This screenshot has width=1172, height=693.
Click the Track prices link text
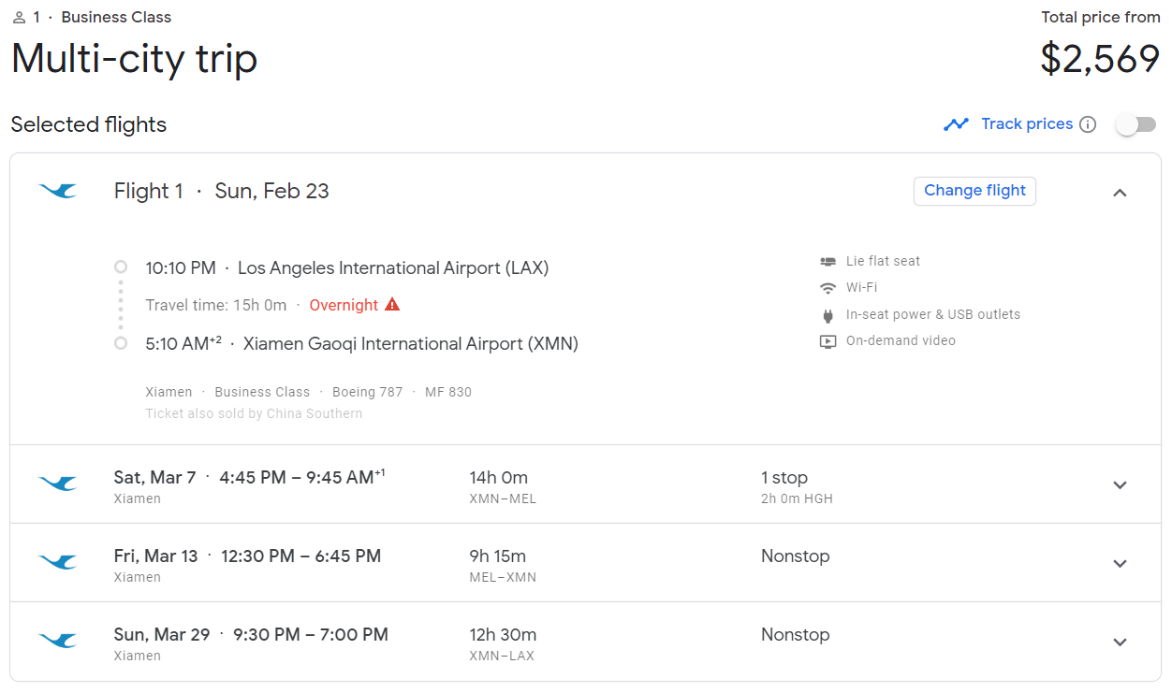[1027, 124]
